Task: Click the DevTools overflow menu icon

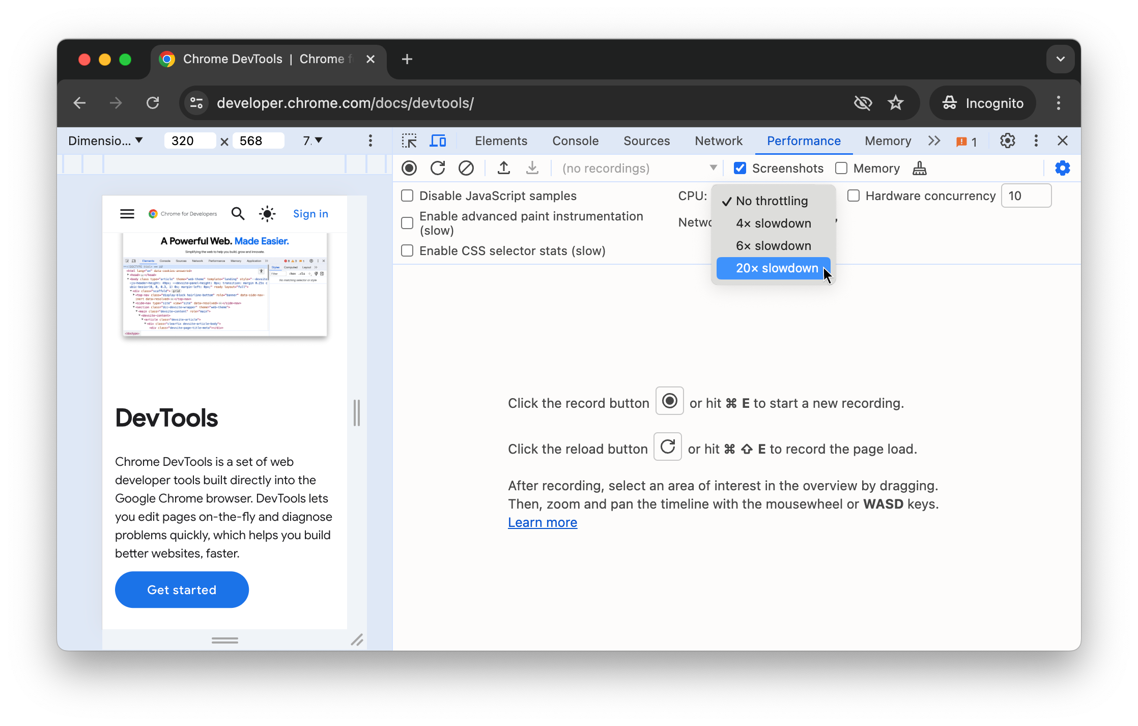Action: [x=1035, y=141]
